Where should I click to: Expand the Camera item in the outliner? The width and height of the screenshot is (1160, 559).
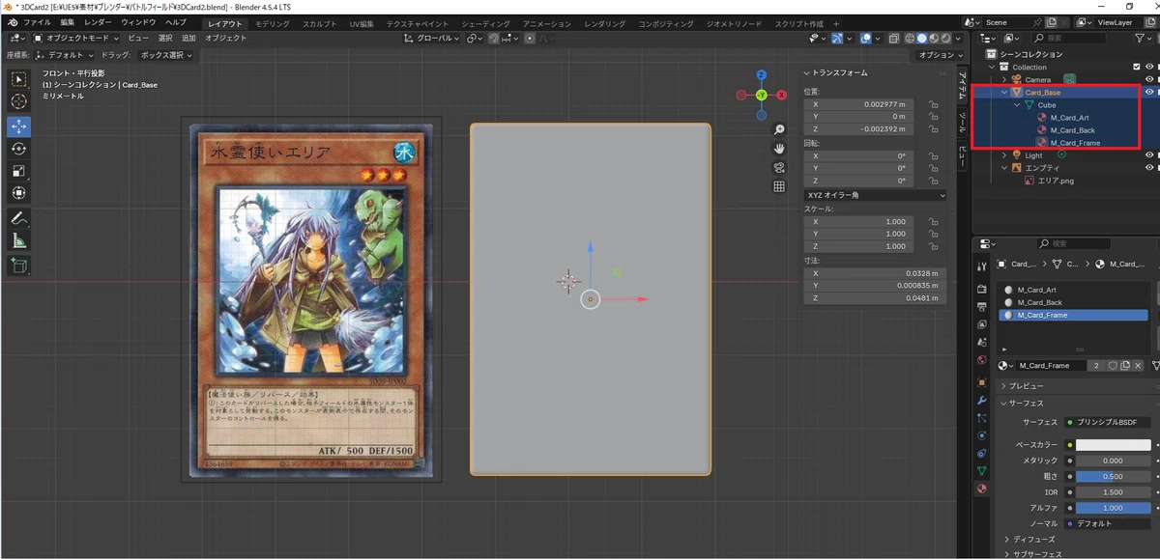1004,79
